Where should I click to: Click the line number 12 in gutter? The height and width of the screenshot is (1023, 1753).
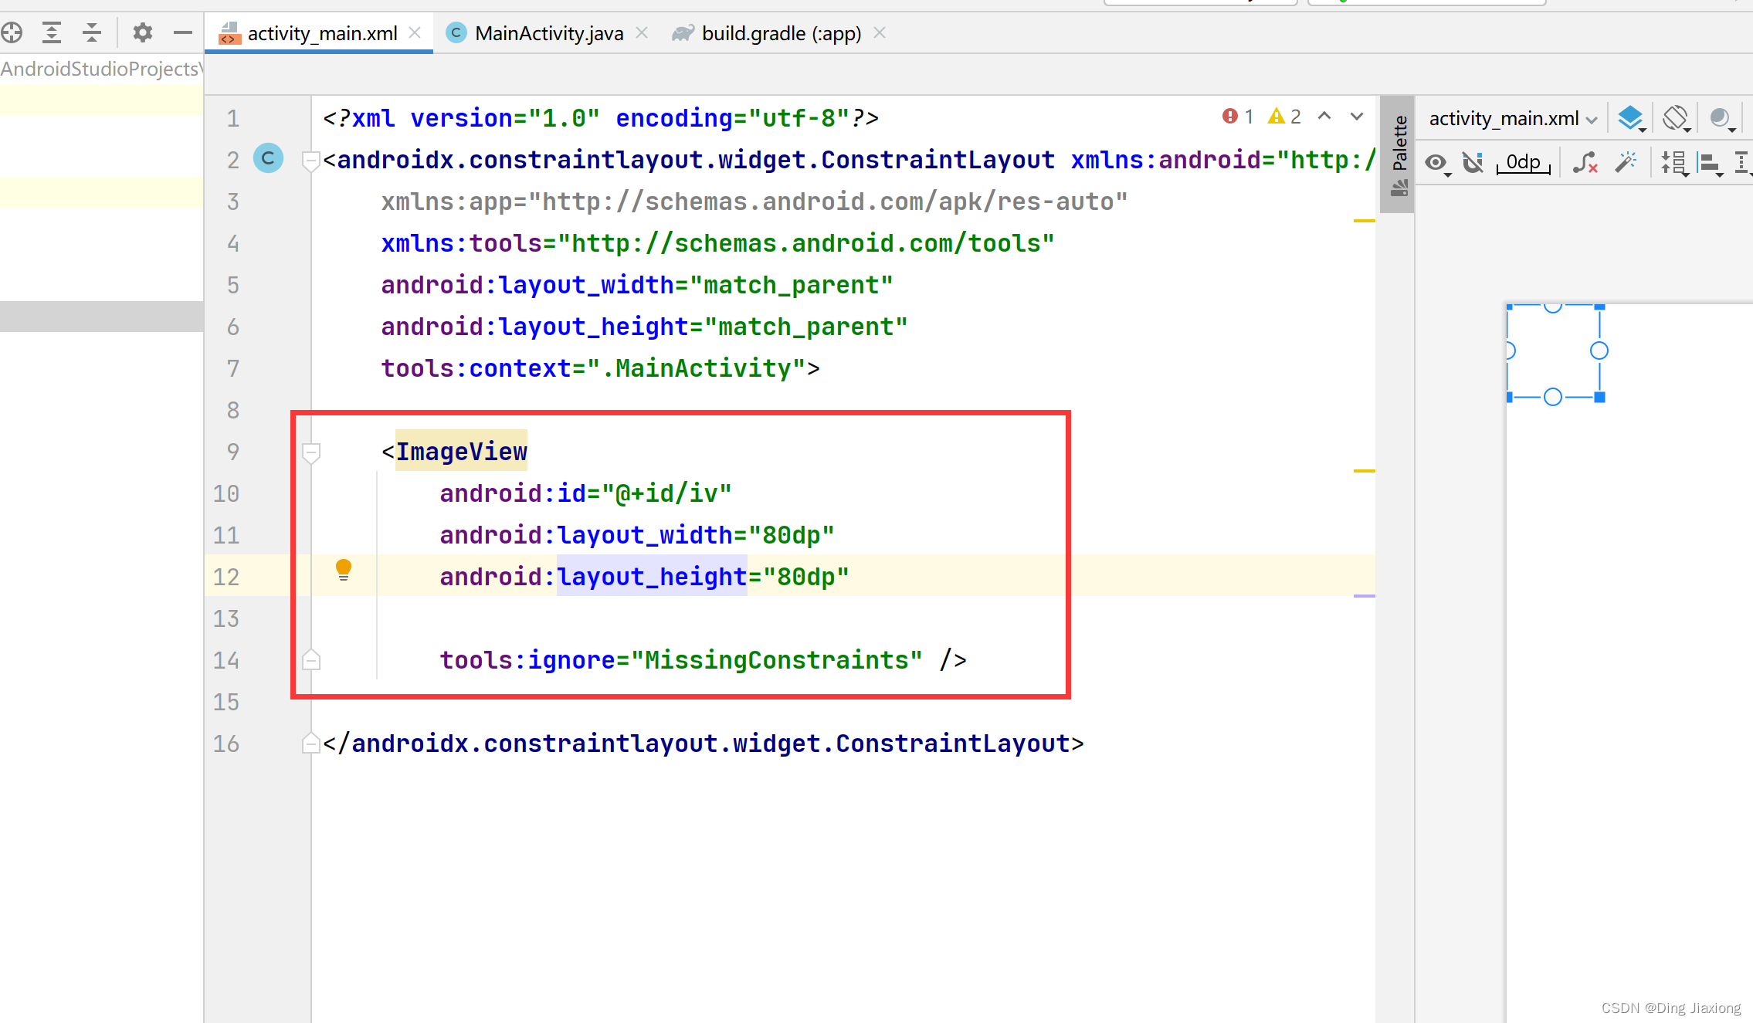[x=226, y=577]
